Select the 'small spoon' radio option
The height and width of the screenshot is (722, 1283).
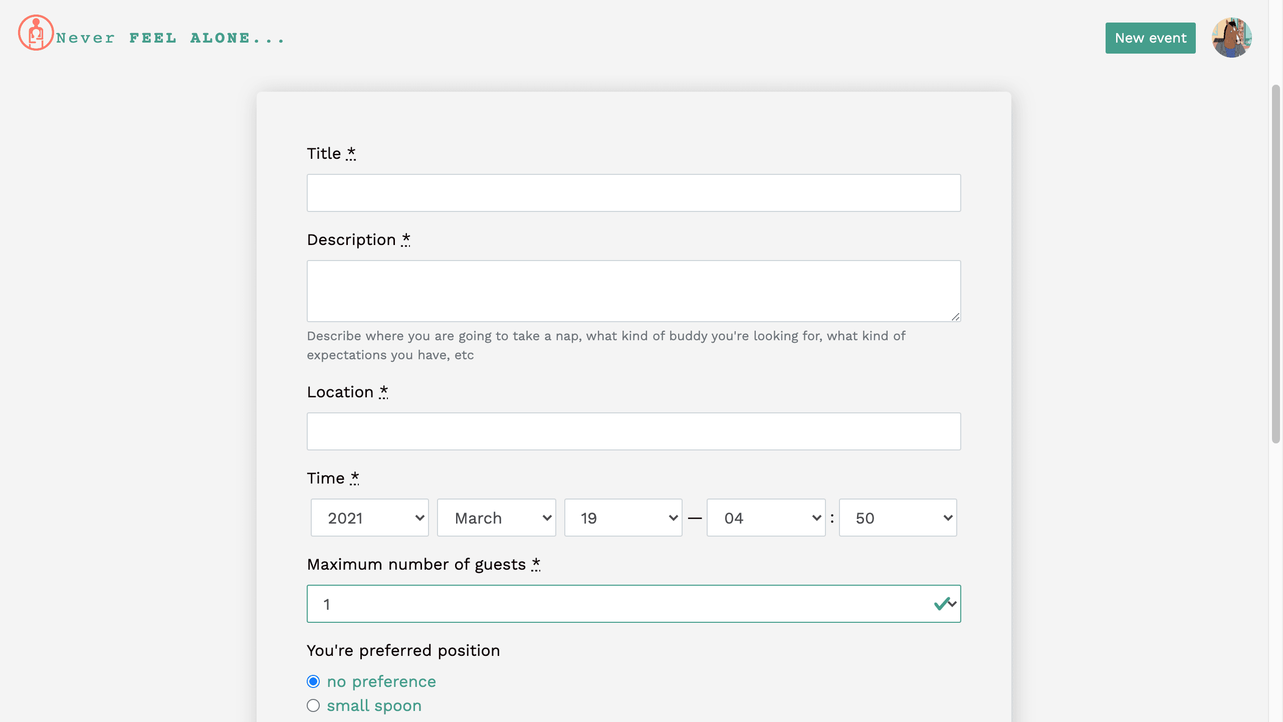click(313, 705)
